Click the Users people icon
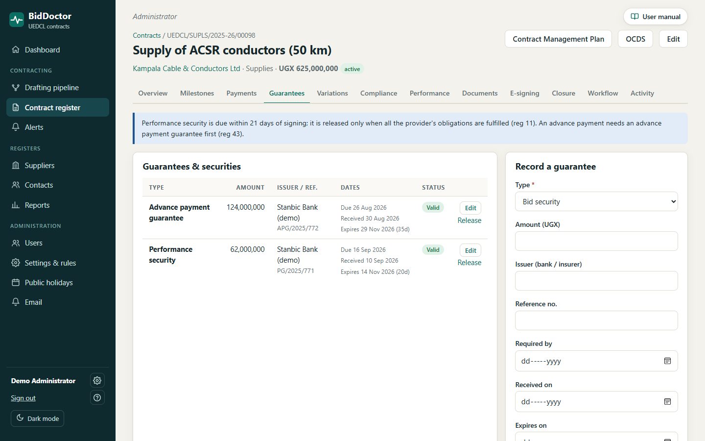Screen dimensions: 705x441 [16, 243]
